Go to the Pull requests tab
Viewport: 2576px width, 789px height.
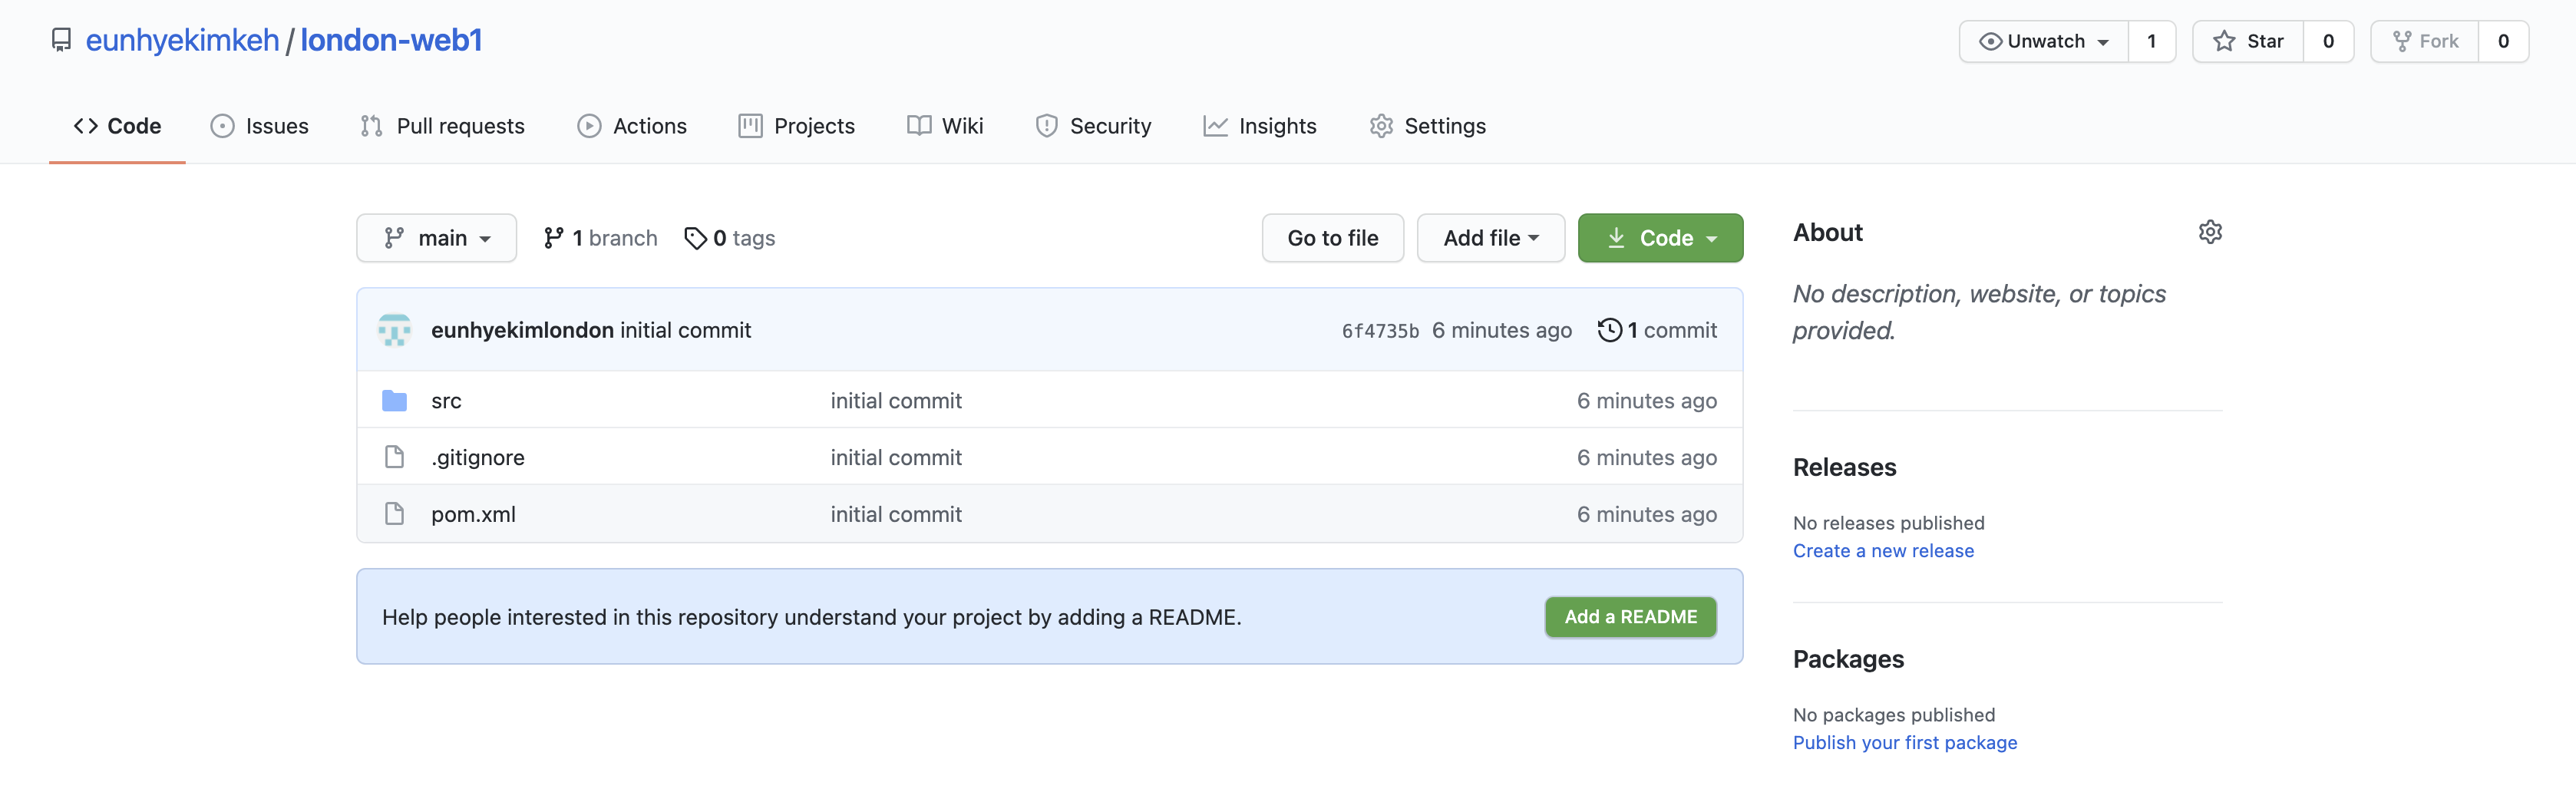442,126
